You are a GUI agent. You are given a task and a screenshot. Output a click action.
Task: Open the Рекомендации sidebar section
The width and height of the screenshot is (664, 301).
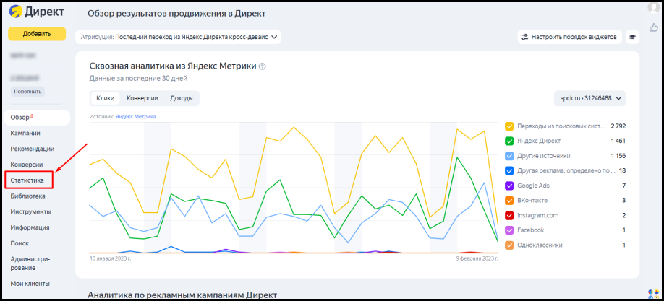[32, 149]
